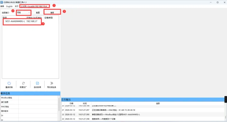
Task: Click the 信息 log column header
Action: point(158,103)
